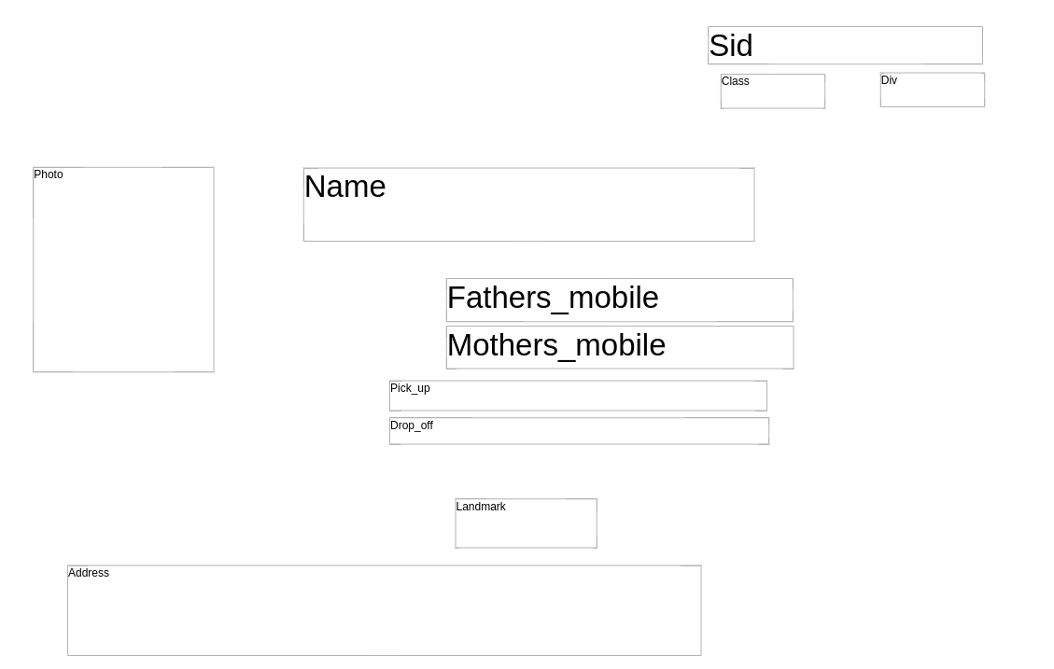The height and width of the screenshot is (669, 1054).
Task: Click the "Fathers_mobile" label text
Action: pos(553,298)
